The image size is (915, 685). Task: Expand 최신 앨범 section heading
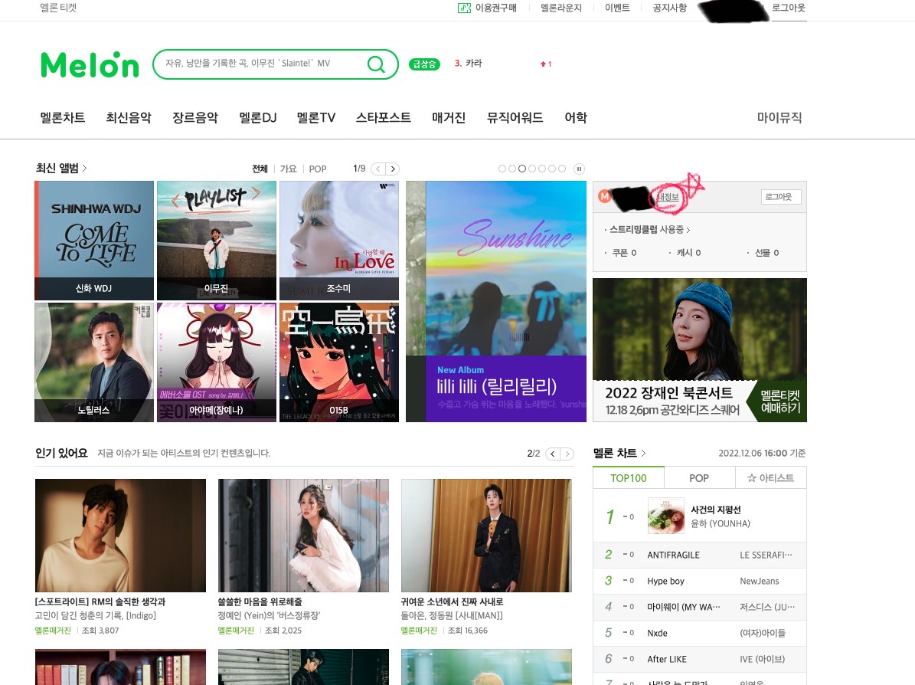pos(61,168)
